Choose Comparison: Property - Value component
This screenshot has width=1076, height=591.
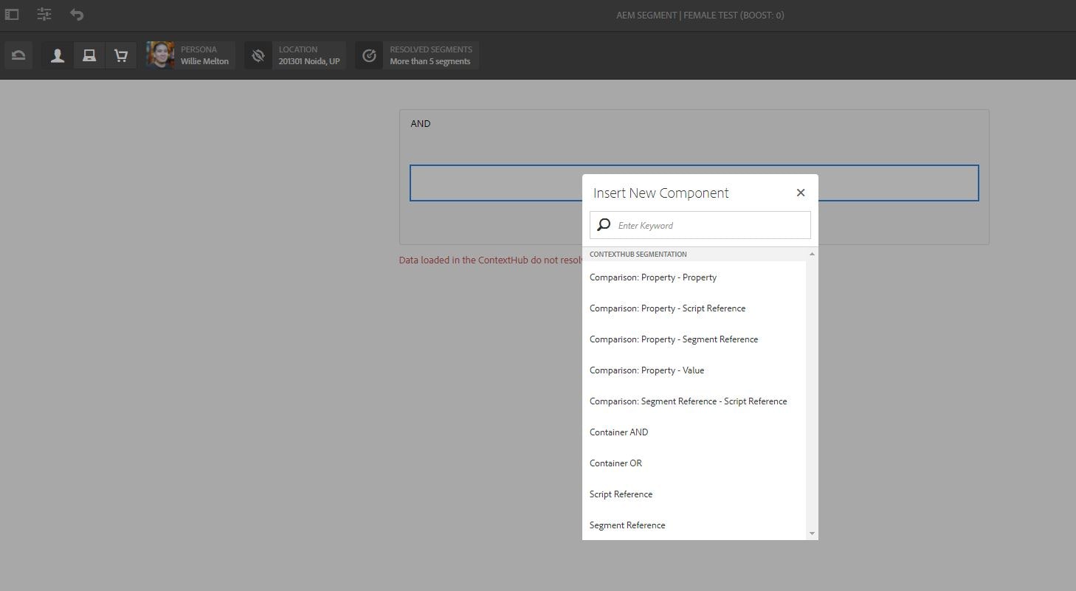(x=646, y=370)
